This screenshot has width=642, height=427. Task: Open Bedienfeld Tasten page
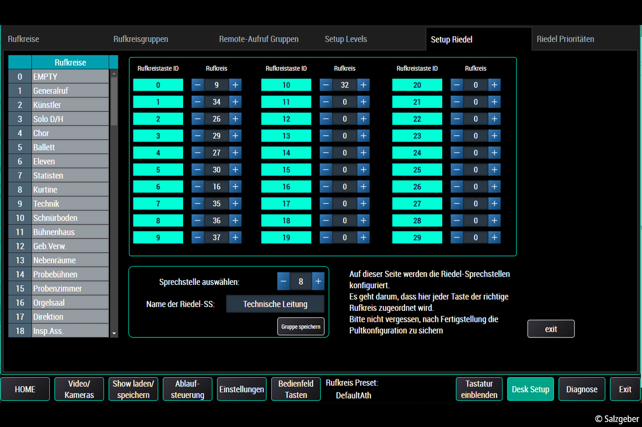[296, 389]
